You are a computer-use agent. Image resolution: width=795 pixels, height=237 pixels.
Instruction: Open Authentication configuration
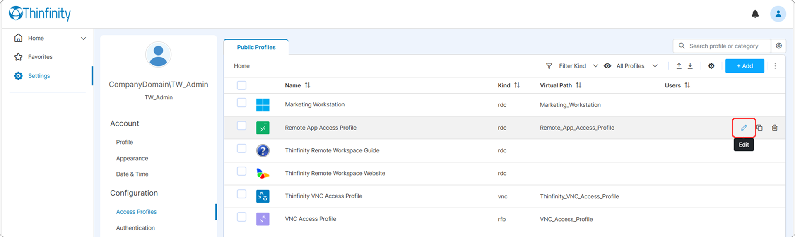(135, 228)
